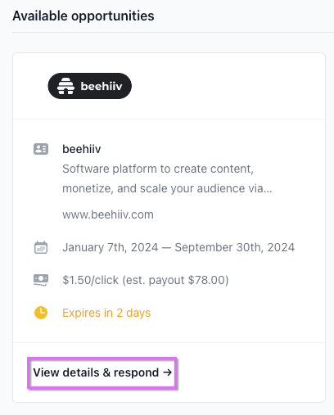Visit the www.beehiiv.com website link
Image resolution: width=334 pixels, height=415 pixels.
pyautogui.click(x=108, y=214)
